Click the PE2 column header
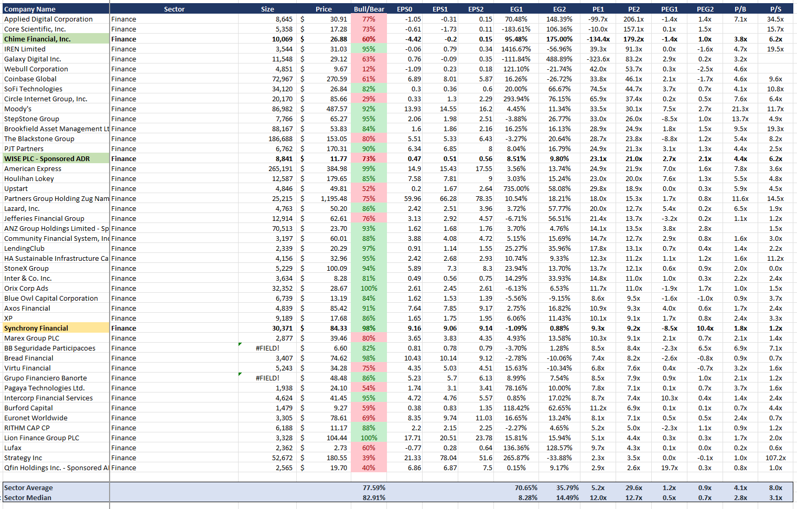Viewport: 797px width, 509px height. (634, 9)
